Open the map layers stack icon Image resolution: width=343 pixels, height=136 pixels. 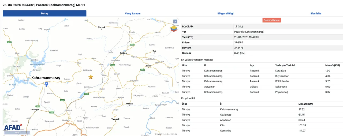[x=174, y=28]
